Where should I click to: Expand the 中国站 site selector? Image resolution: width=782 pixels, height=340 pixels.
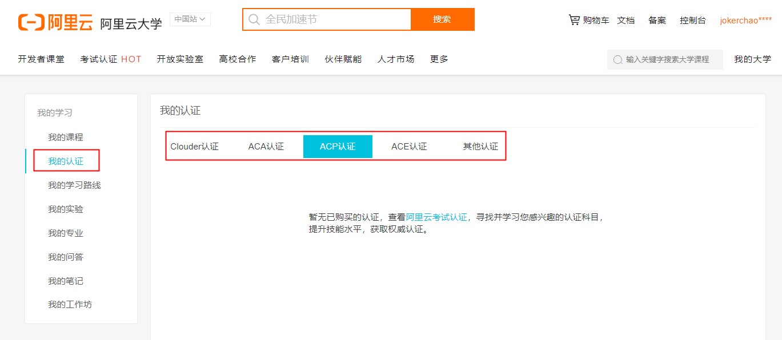[190, 19]
